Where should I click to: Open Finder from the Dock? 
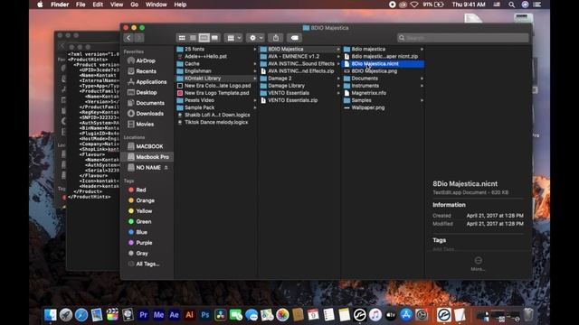pos(51,315)
